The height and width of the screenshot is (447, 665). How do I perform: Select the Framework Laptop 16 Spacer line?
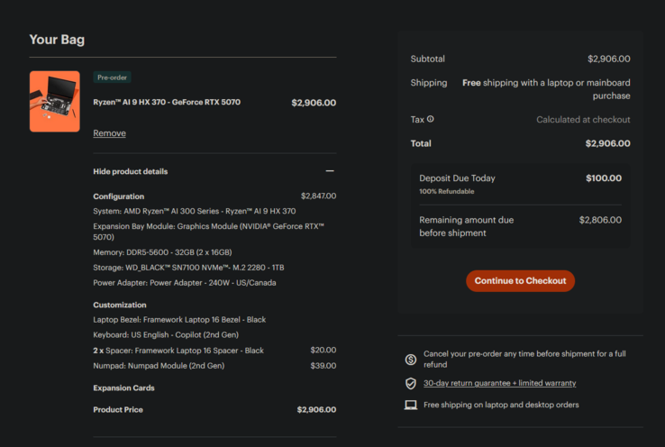click(x=178, y=351)
